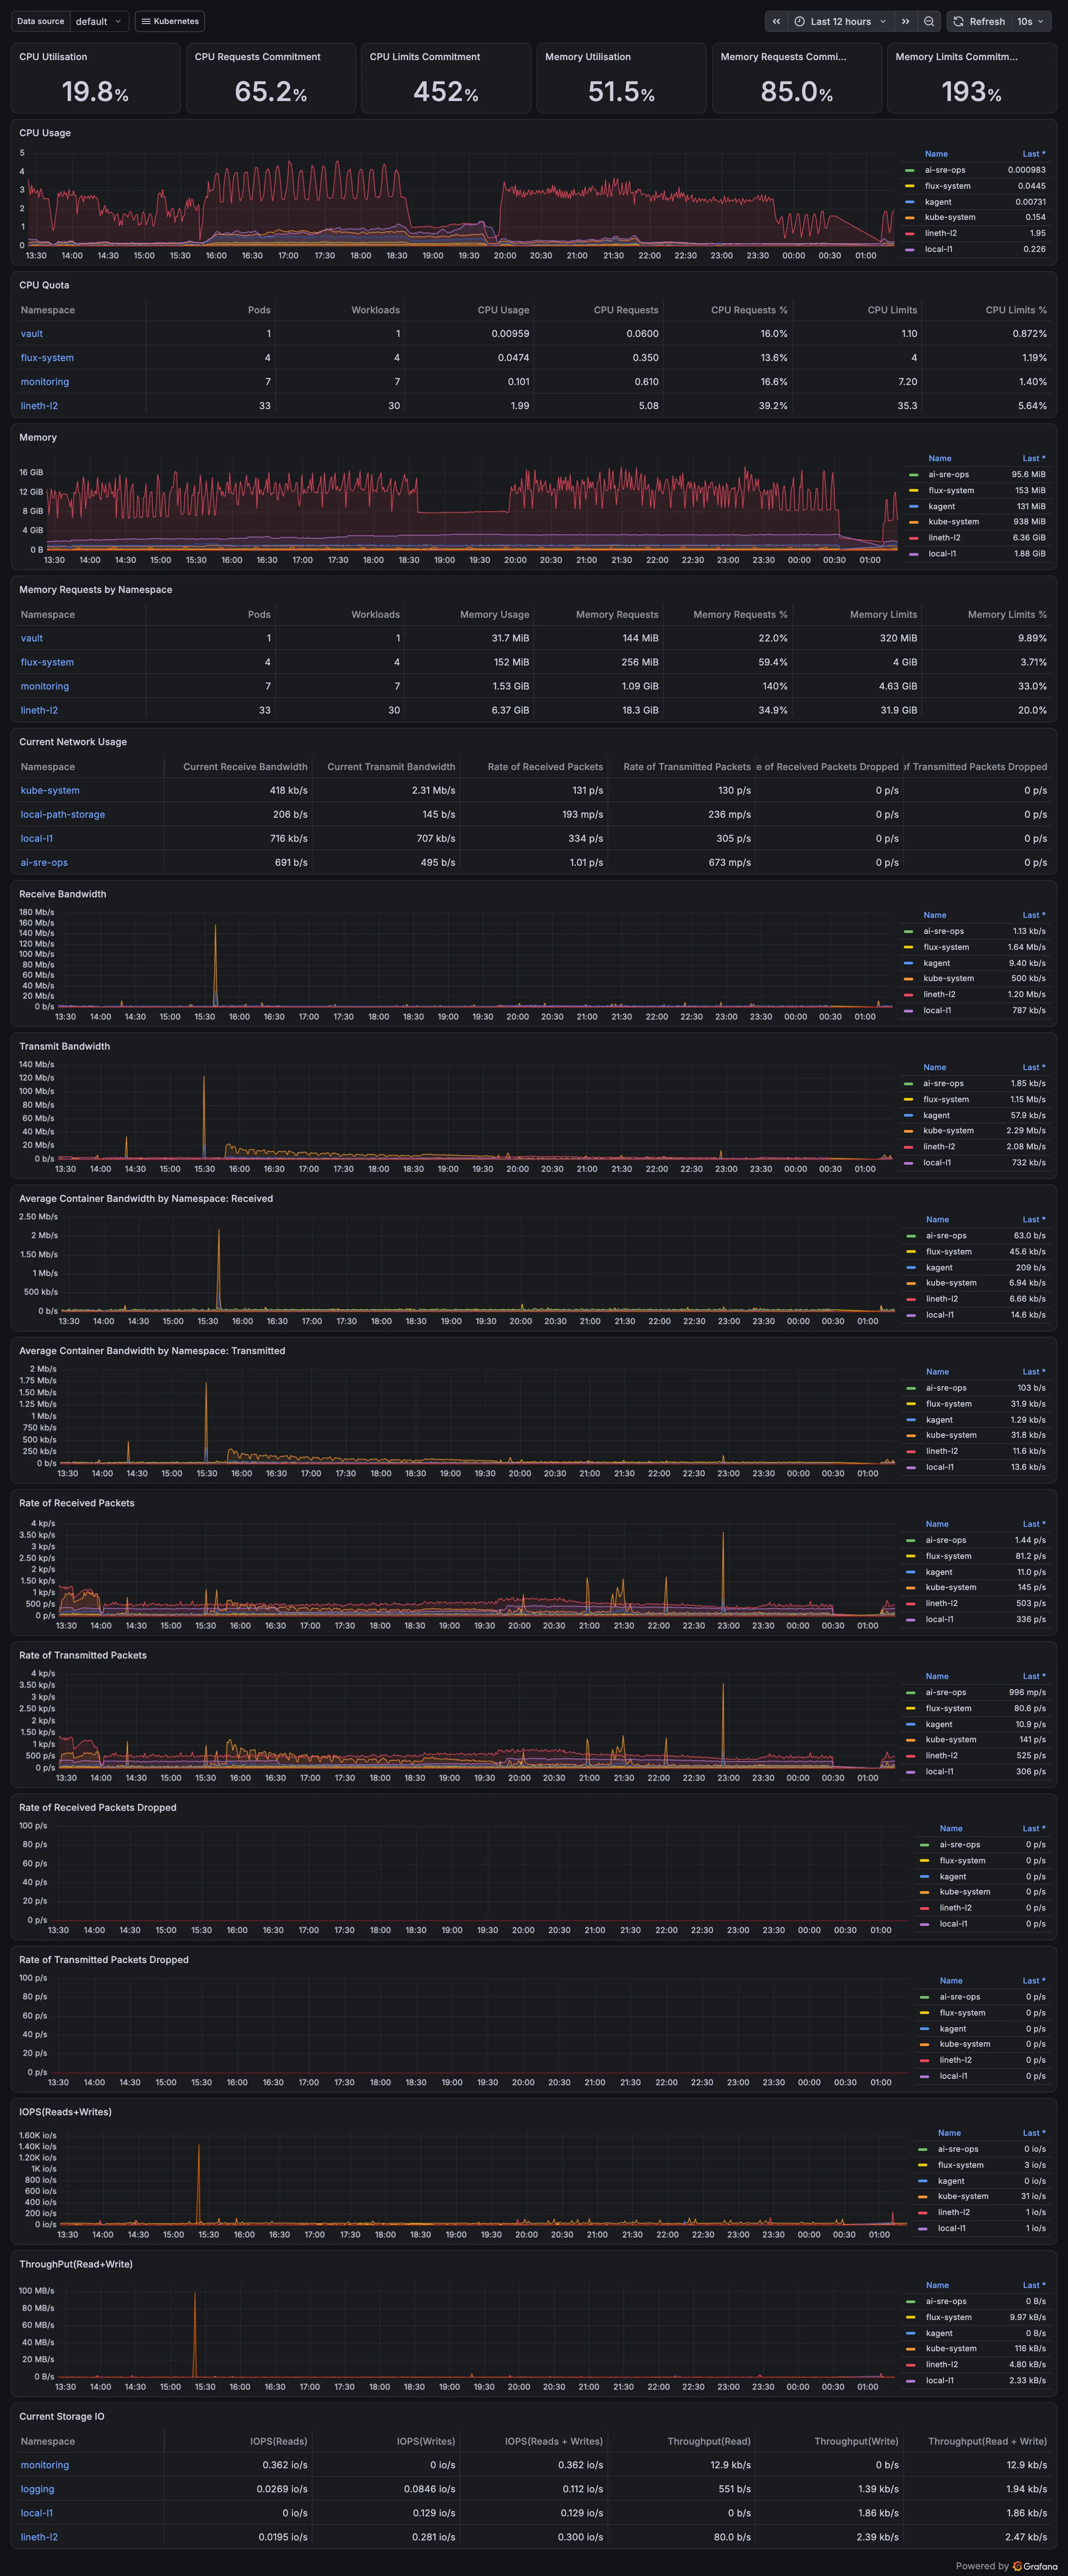1068x2576 pixels.
Task: Open monitoring namespace in Memory Requests table
Action: click(x=45, y=686)
